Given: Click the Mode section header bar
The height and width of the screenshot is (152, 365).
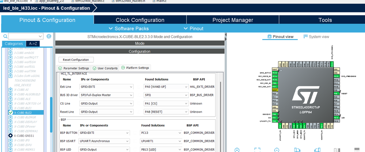Looking at the screenshot, I should (x=140, y=43).
